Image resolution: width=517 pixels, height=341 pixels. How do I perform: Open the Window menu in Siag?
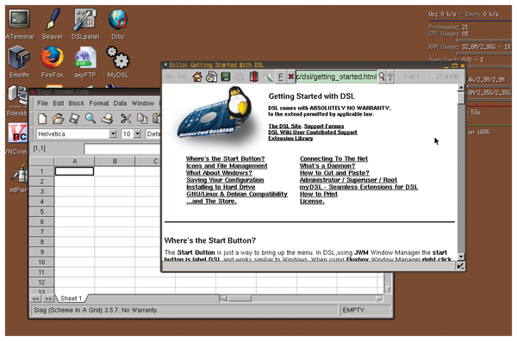coord(143,103)
